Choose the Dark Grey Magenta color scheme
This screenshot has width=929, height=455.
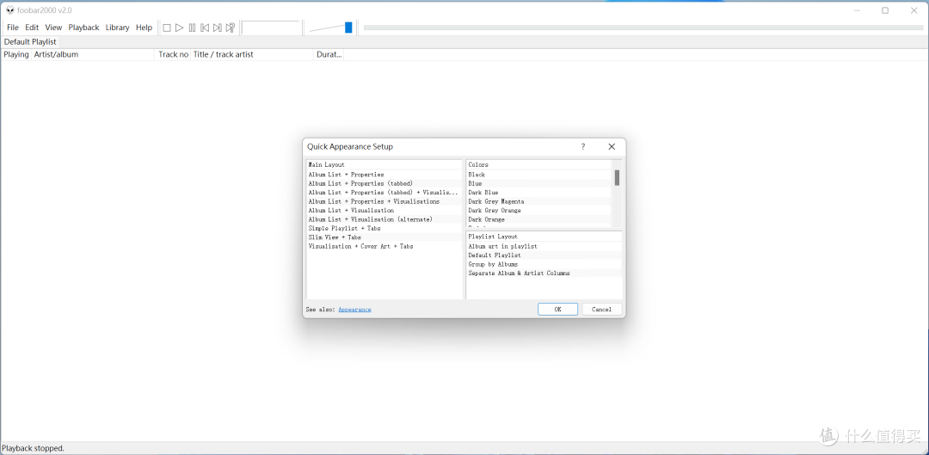click(x=539, y=201)
